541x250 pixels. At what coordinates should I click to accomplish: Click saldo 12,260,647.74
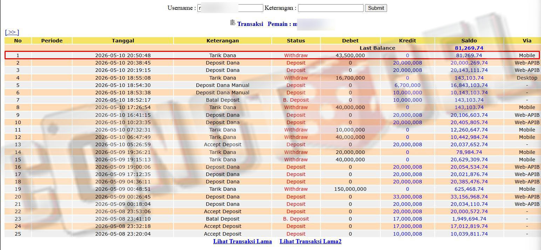(x=469, y=130)
